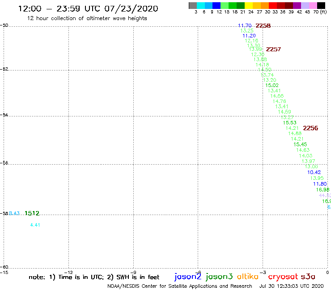The image size is (331, 290).
Task: Click the light blue 6–9 ft legend swatch
Action: (x=208, y=5)
